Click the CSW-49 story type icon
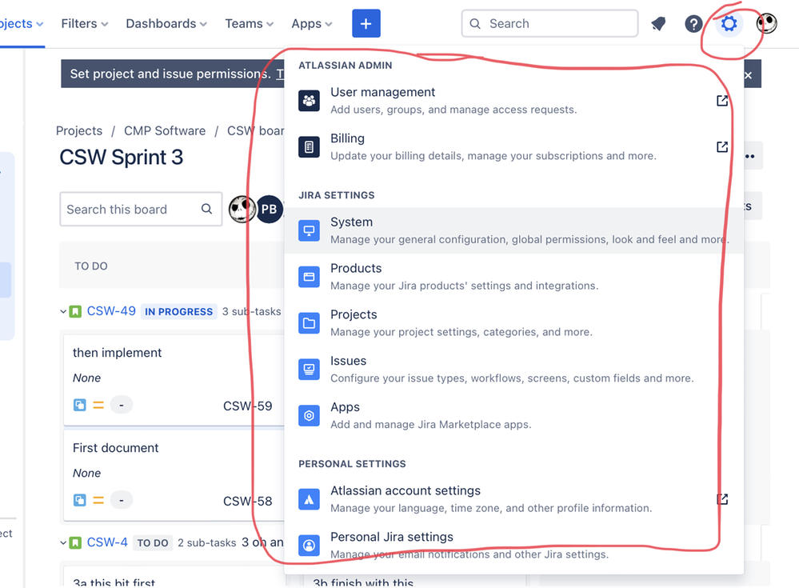799x588 pixels. 75,311
